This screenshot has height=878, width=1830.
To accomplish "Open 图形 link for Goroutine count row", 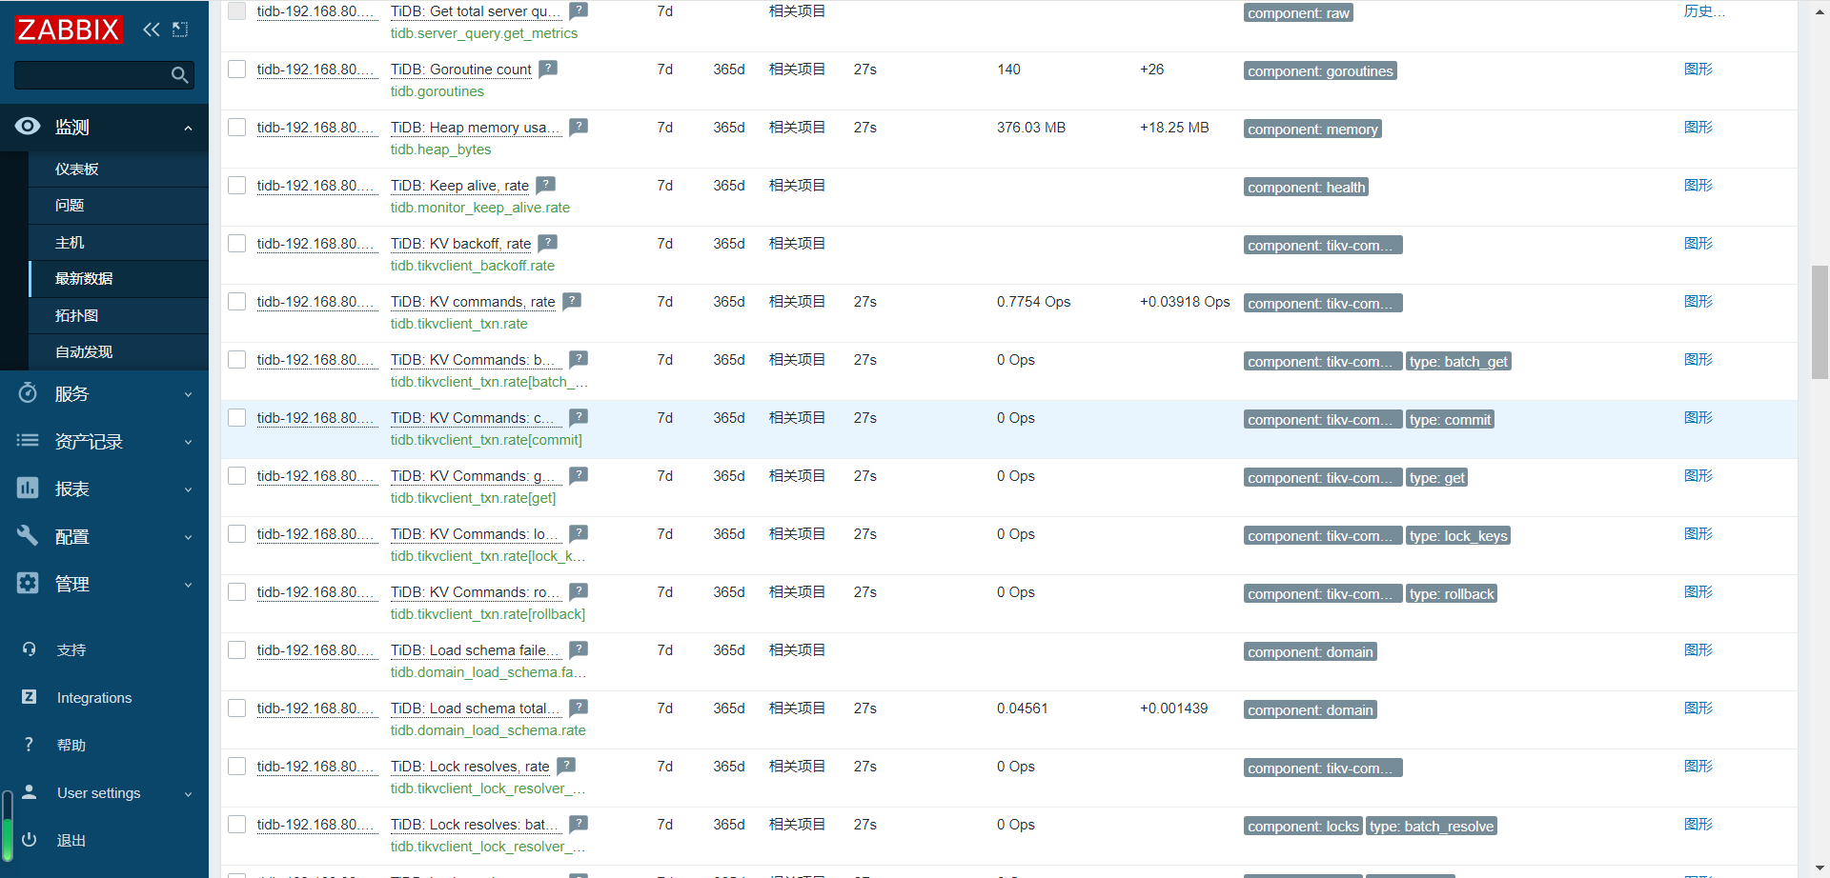I will coord(1698,69).
